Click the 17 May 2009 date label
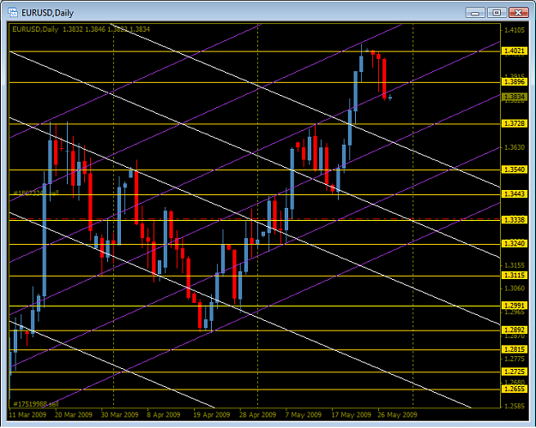This screenshot has width=536, height=428. pyautogui.click(x=351, y=415)
